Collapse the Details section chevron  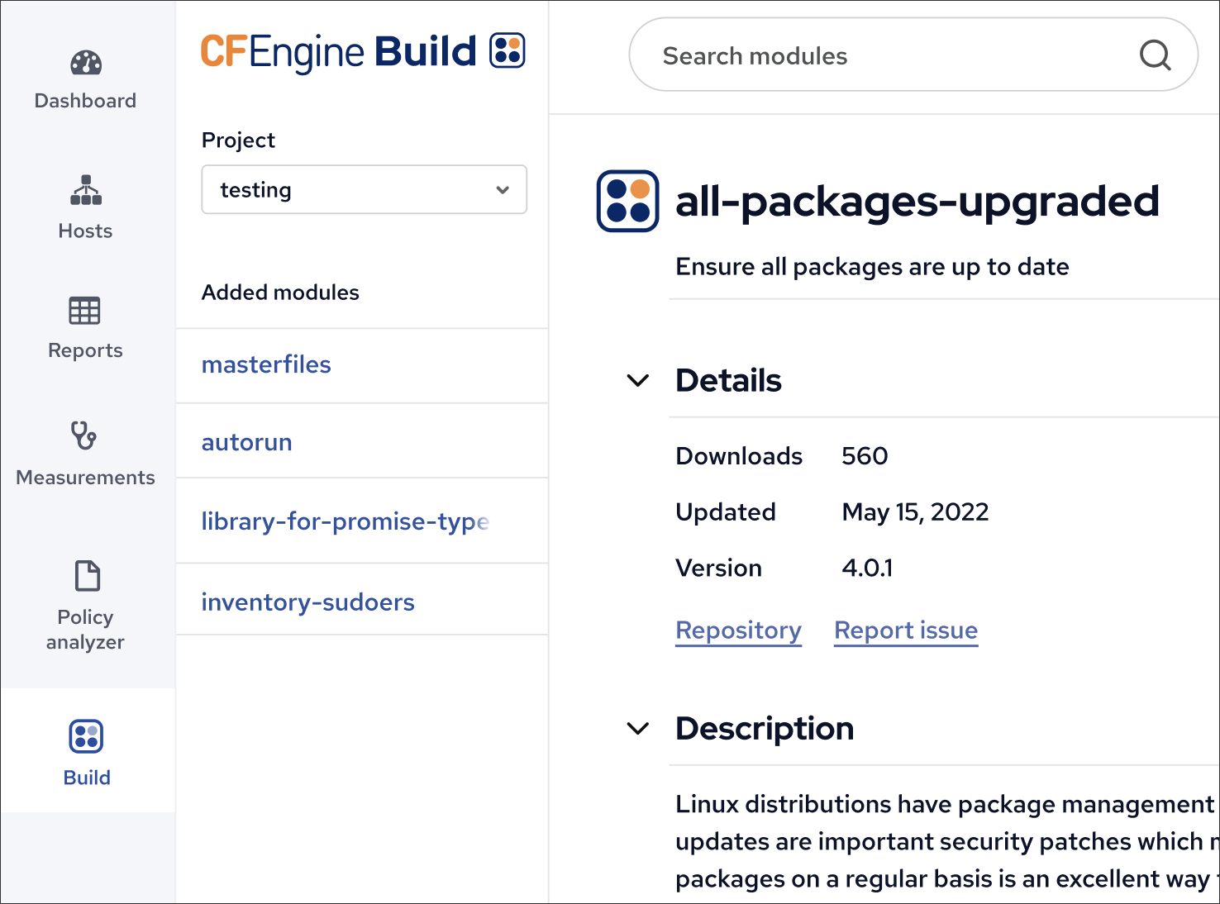[x=638, y=381]
